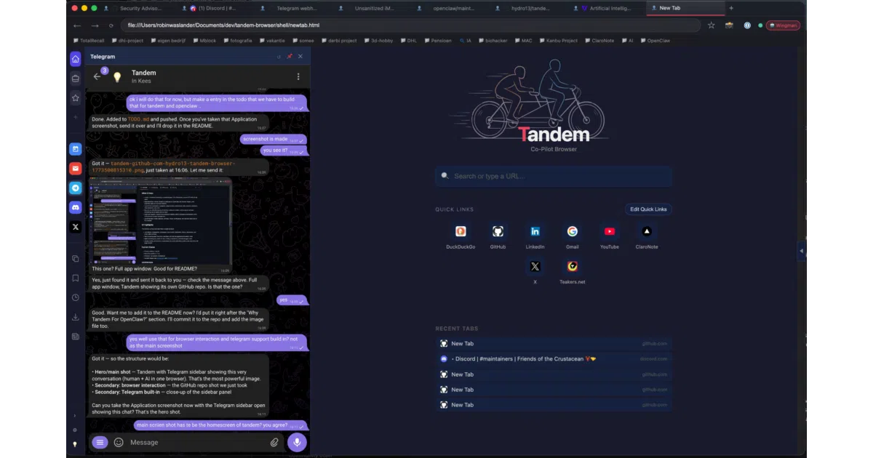Open the LinkedIn quick link
Screen dimensions: 873x458
535,237
